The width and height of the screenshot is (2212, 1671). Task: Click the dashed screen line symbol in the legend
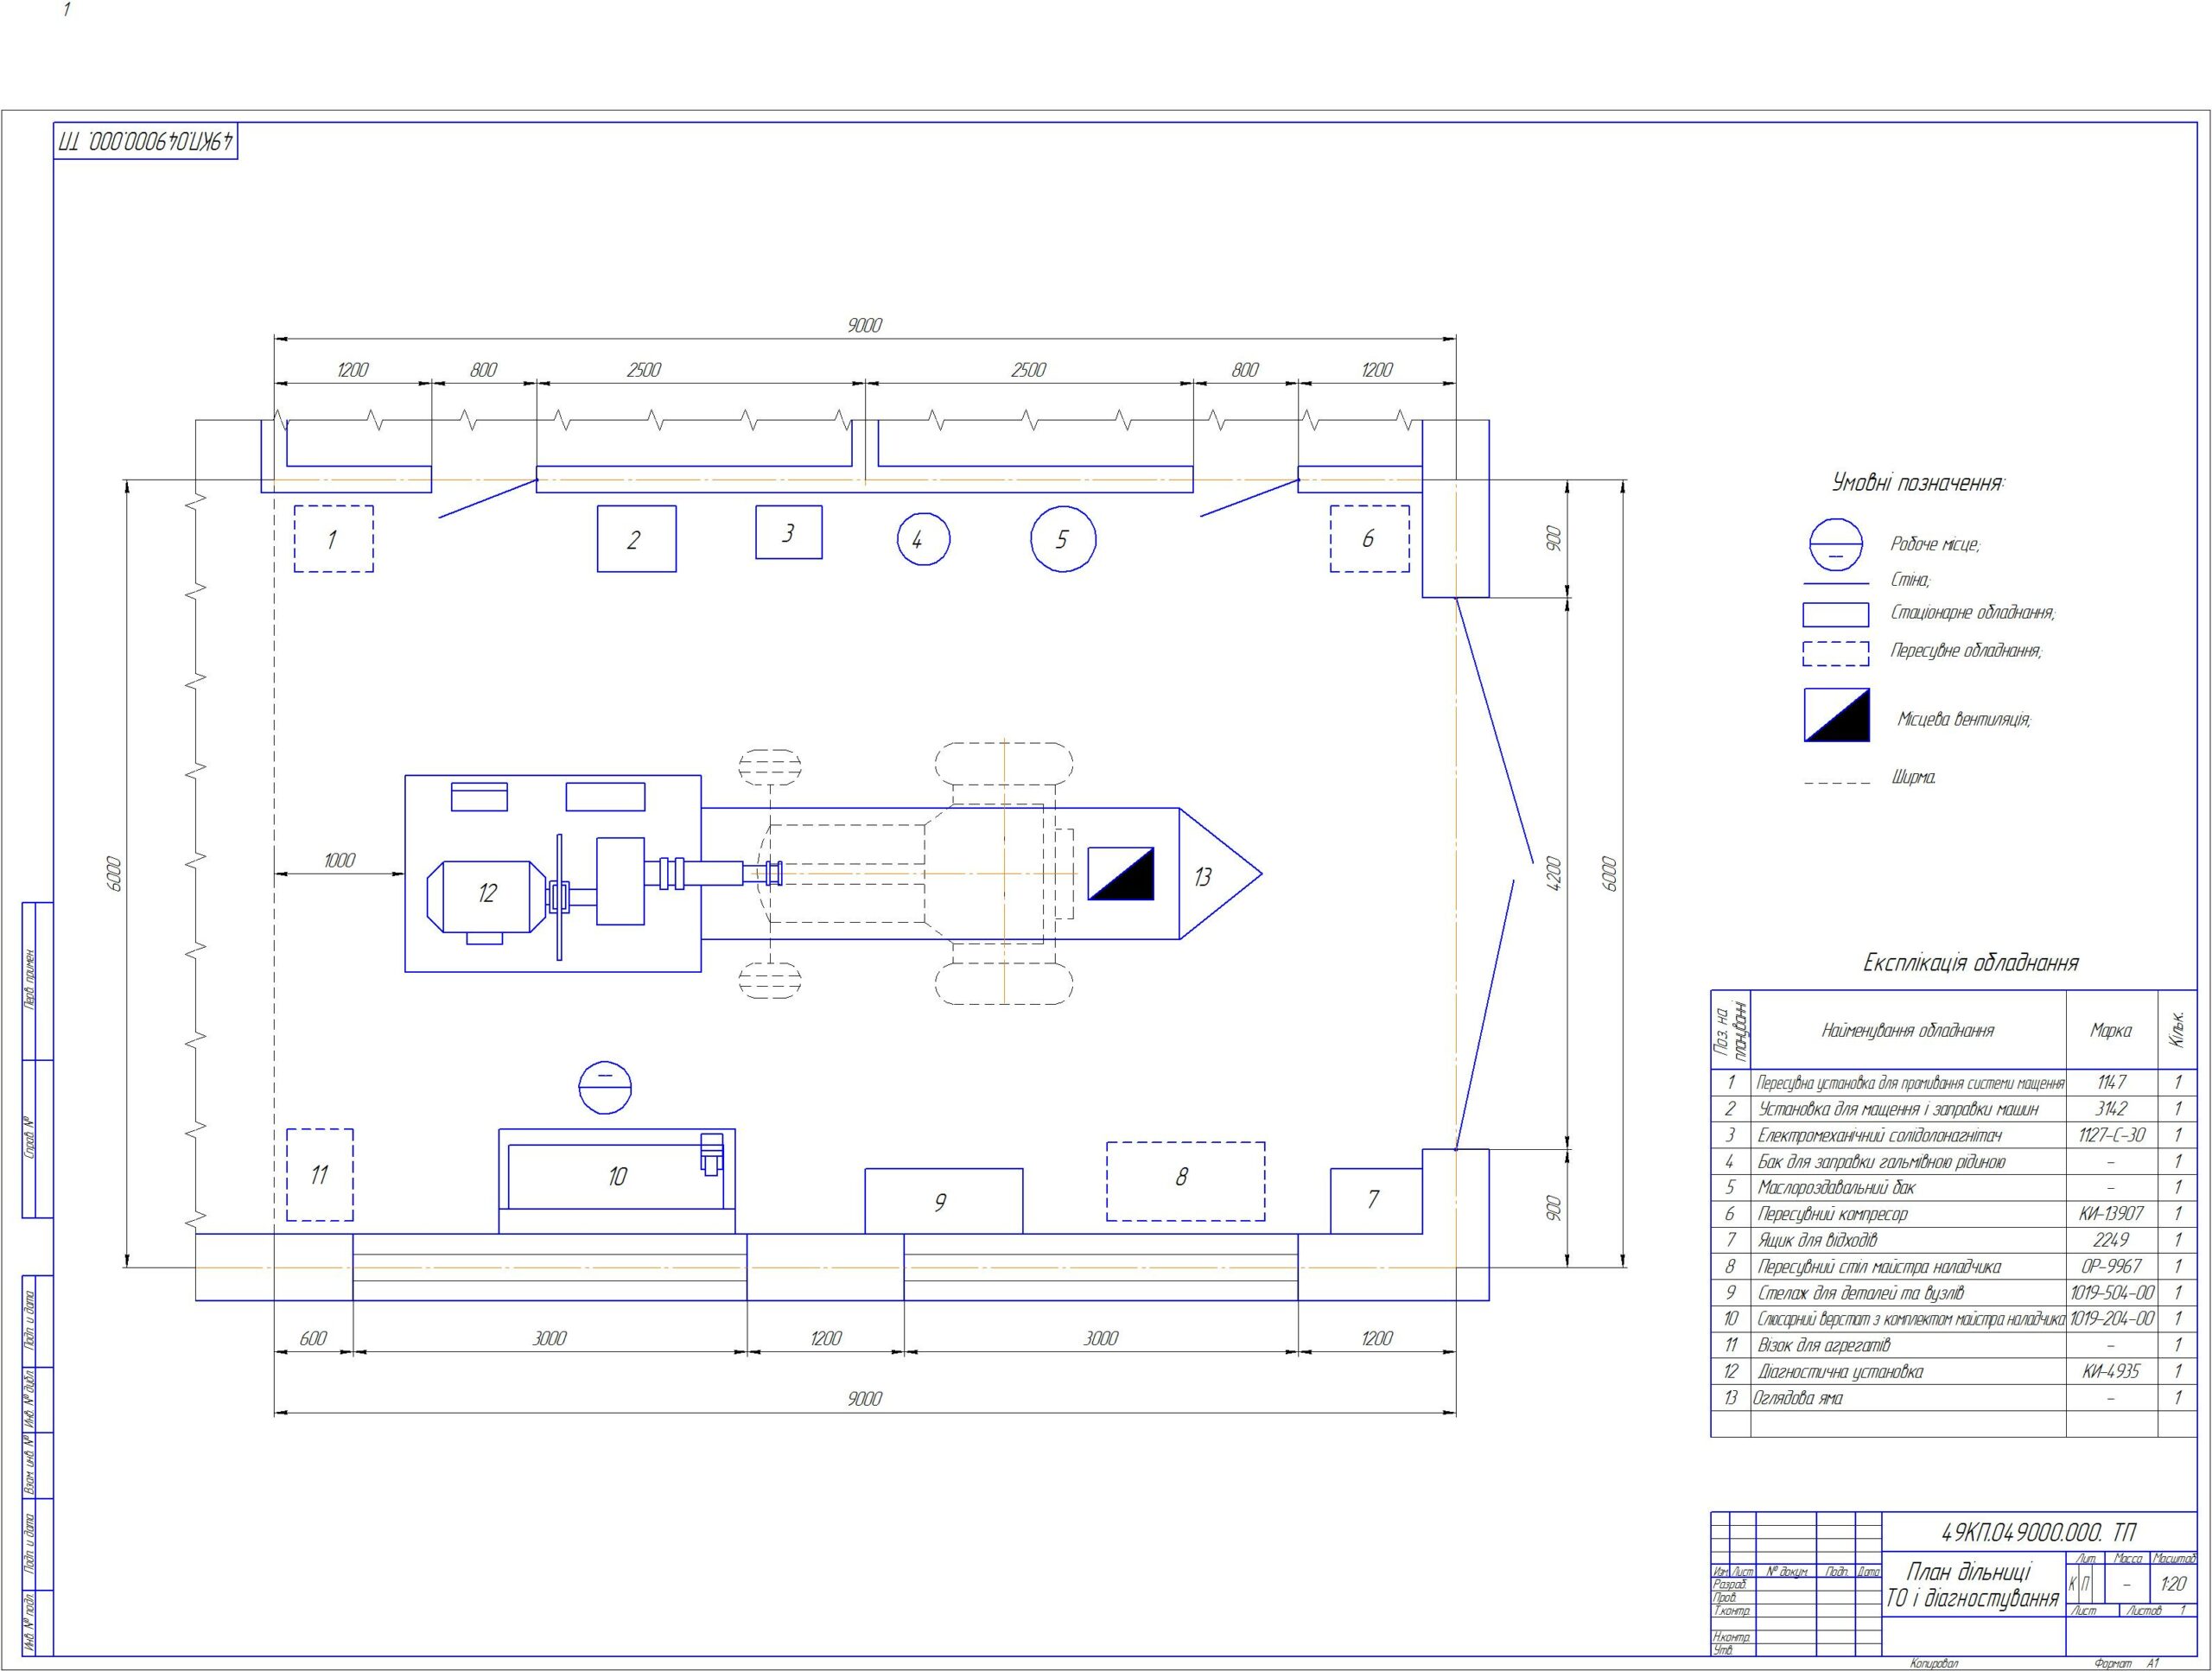click(1837, 783)
